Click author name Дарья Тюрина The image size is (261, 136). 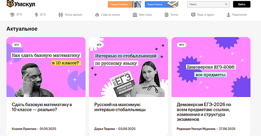pos(104,129)
